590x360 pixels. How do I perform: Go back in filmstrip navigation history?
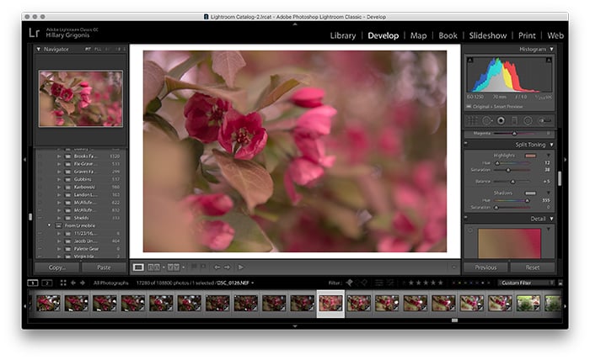[73, 283]
